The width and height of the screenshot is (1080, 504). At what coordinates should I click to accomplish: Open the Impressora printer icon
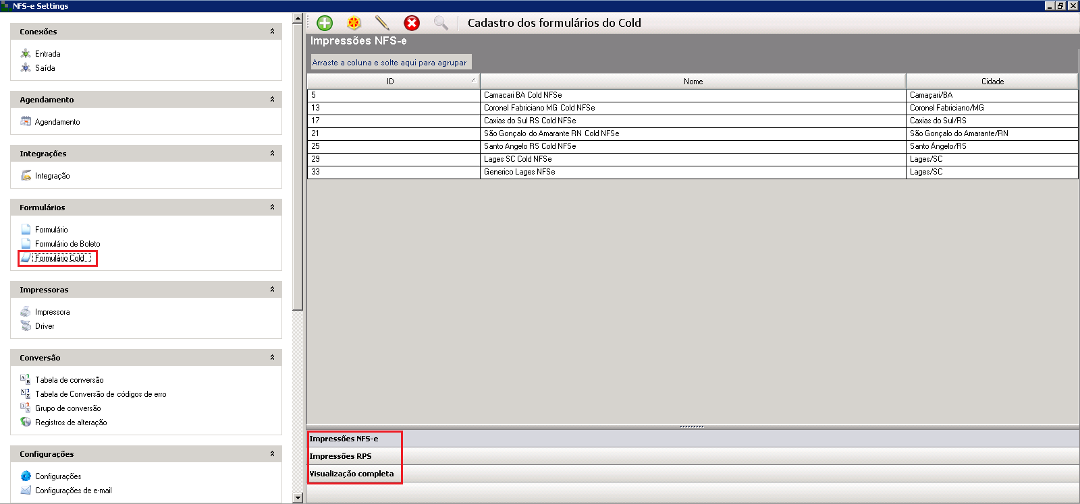coord(26,311)
